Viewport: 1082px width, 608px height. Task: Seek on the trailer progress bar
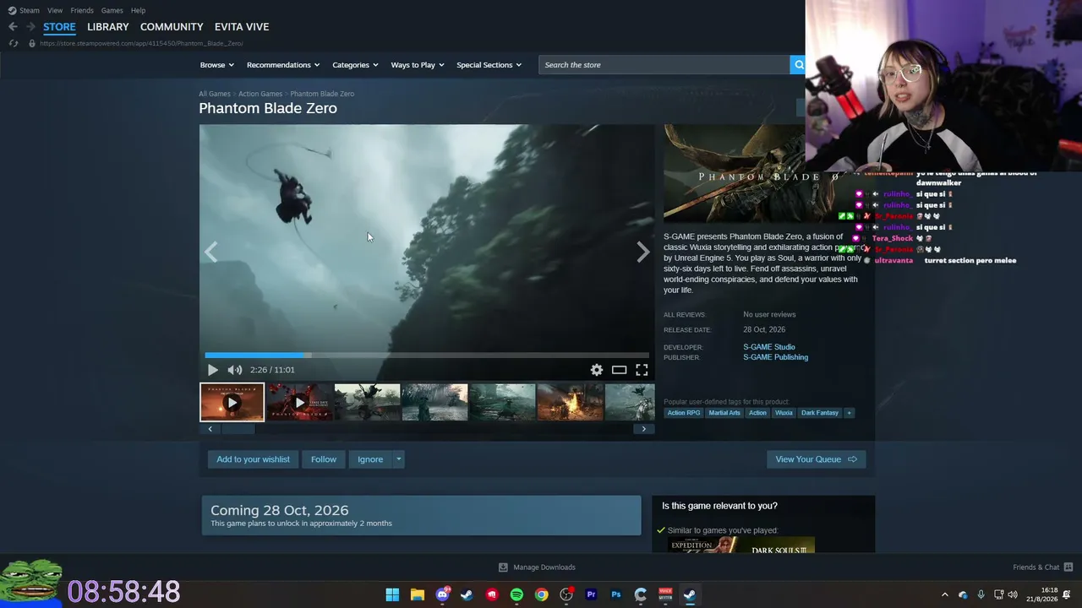point(427,356)
